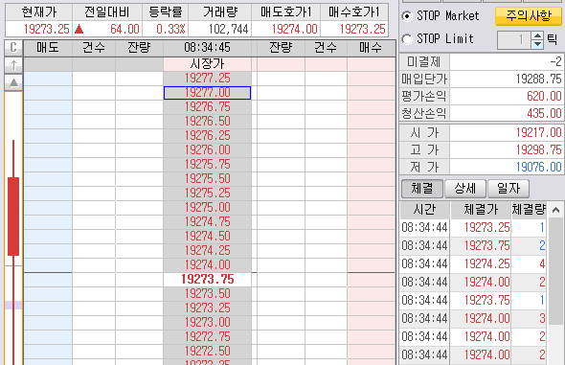The height and width of the screenshot is (365, 565).
Task: Select the STOP Limit radio option
Action: [x=407, y=39]
